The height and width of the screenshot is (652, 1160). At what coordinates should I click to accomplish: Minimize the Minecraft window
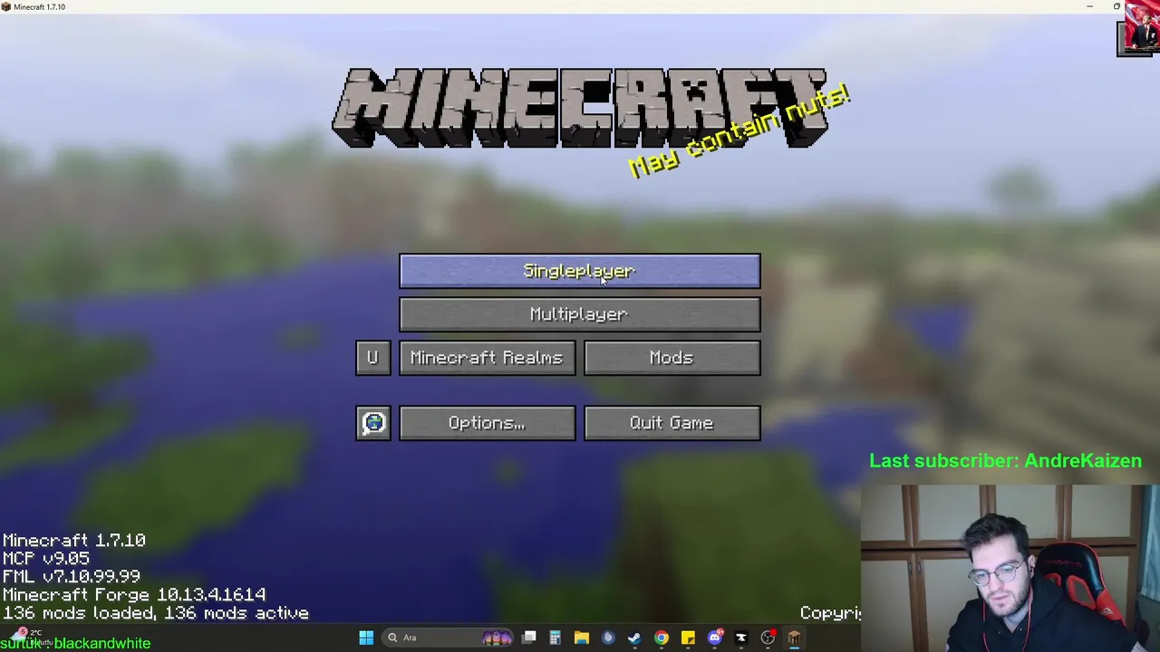click(x=1089, y=6)
